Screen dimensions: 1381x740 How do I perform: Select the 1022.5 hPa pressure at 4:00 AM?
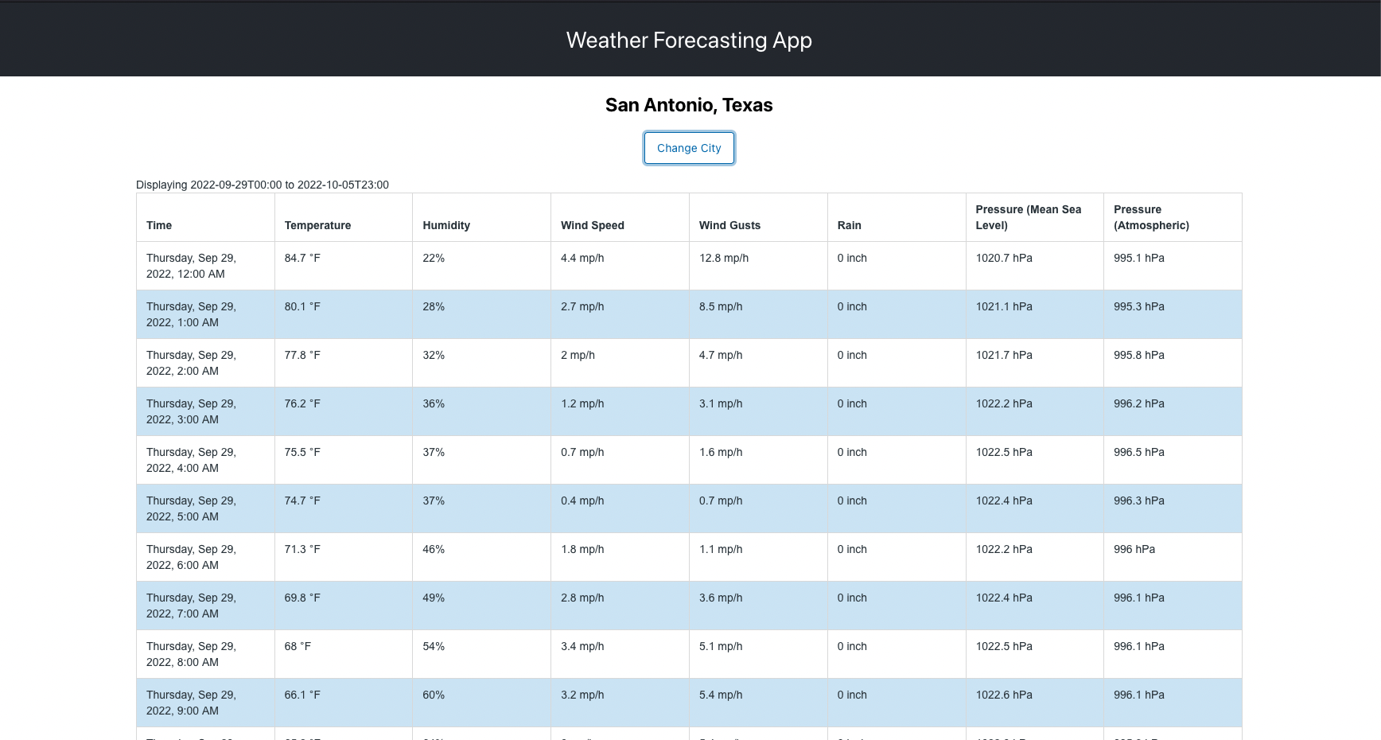(x=1004, y=452)
